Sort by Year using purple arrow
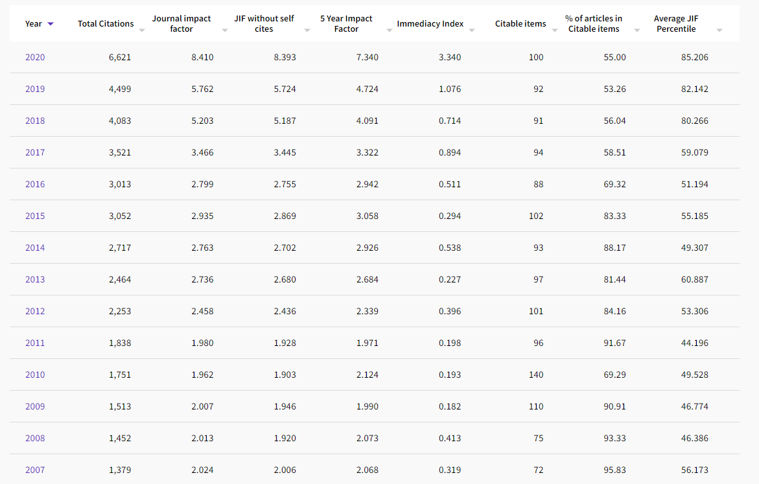This screenshot has height=484, width=759. click(51, 24)
